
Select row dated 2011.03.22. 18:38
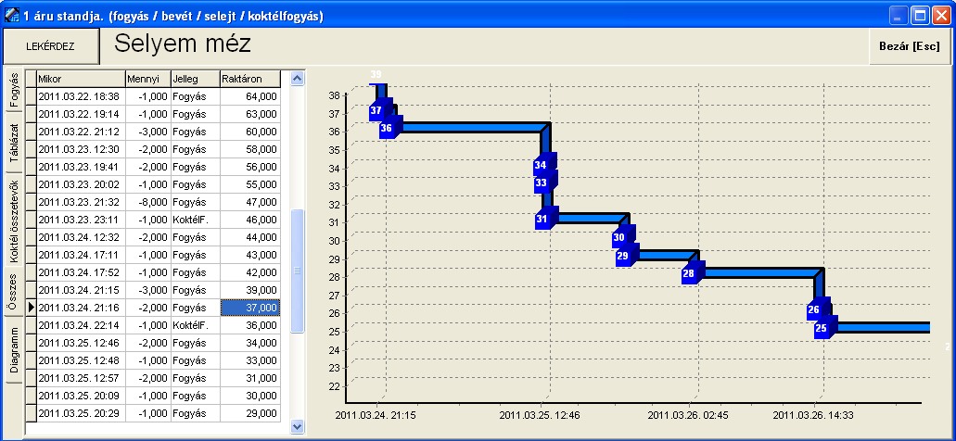153,97
